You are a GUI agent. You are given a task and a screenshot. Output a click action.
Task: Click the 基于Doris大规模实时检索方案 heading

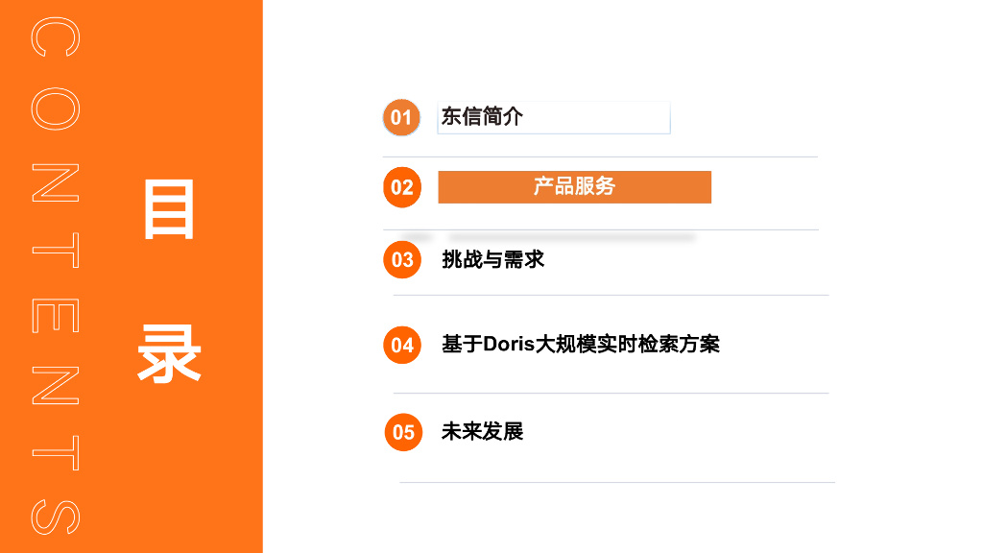click(x=580, y=345)
